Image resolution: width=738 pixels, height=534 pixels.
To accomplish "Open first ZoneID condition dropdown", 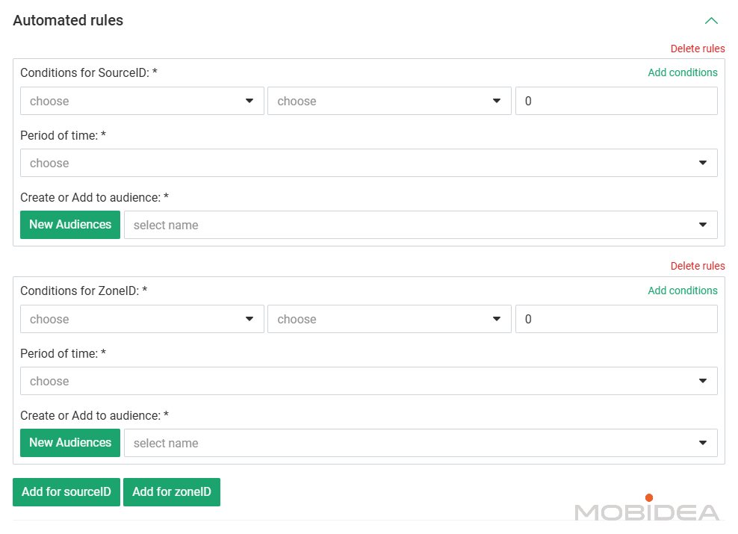I will coord(142,319).
